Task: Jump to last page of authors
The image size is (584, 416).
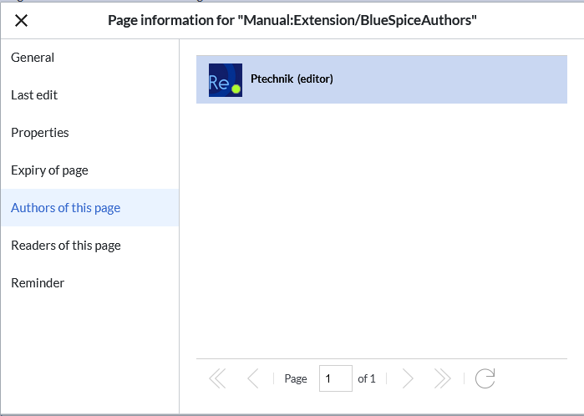Action: [443, 378]
